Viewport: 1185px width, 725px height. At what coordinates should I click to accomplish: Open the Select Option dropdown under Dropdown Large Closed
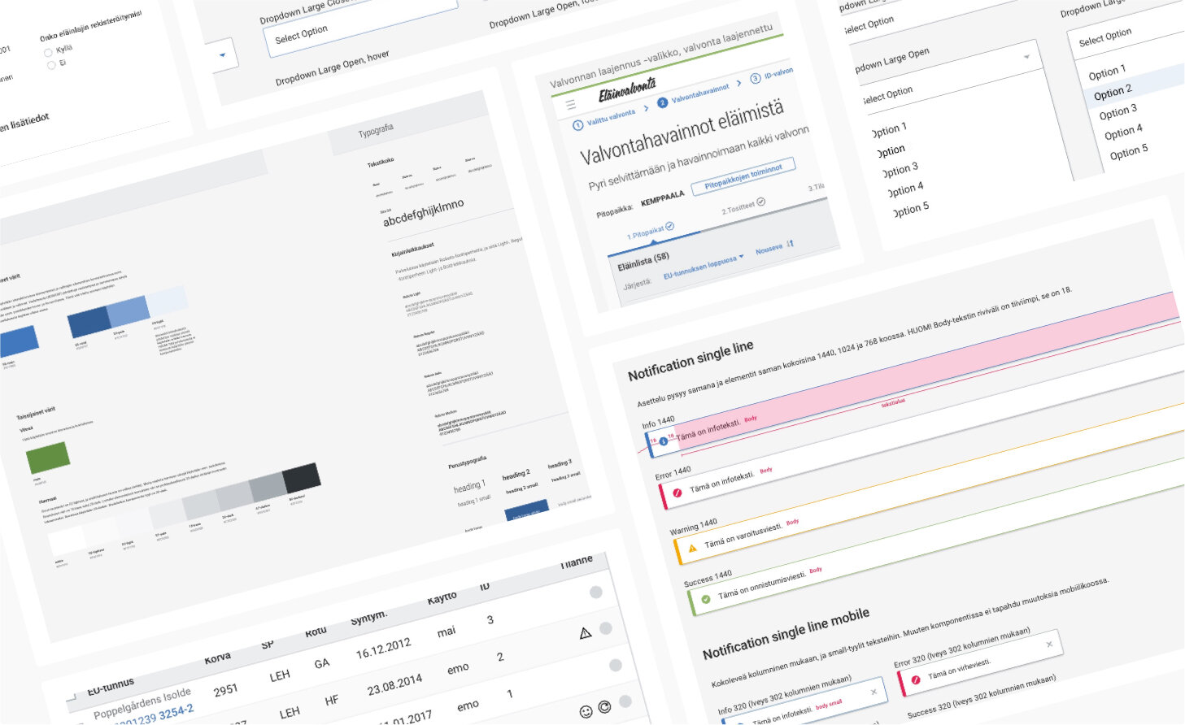click(362, 27)
